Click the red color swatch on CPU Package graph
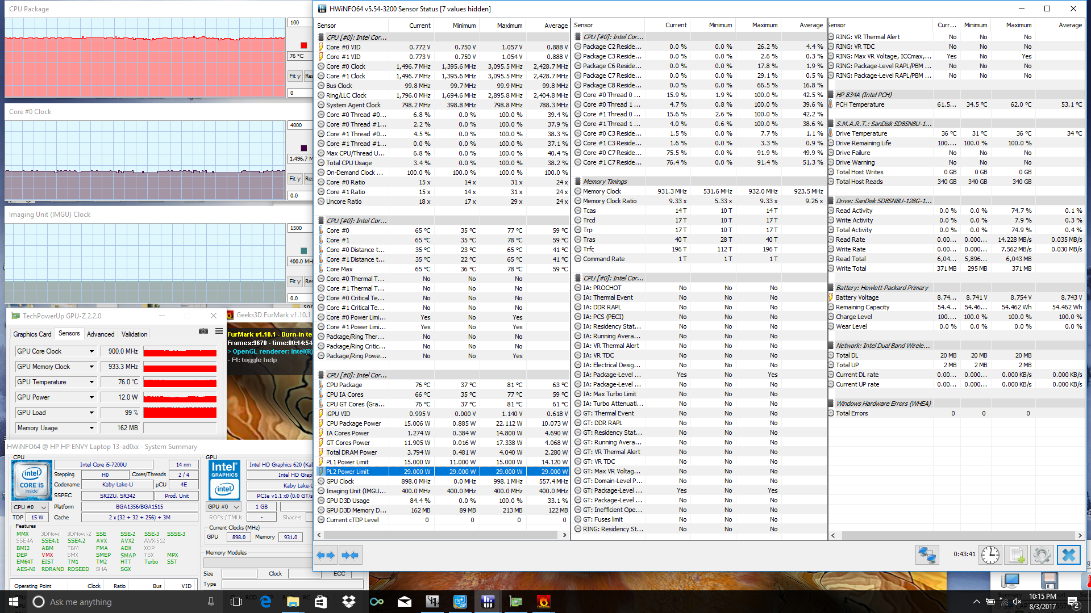The image size is (1091, 613). [303, 45]
